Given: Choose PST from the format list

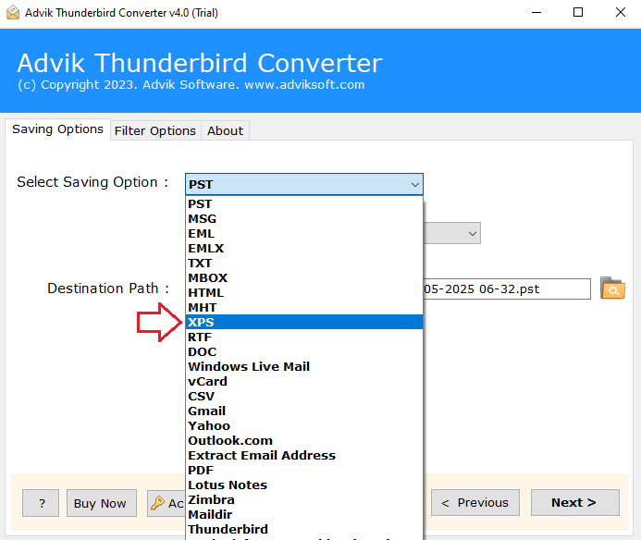Looking at the screenshot, I should [303, 203].
